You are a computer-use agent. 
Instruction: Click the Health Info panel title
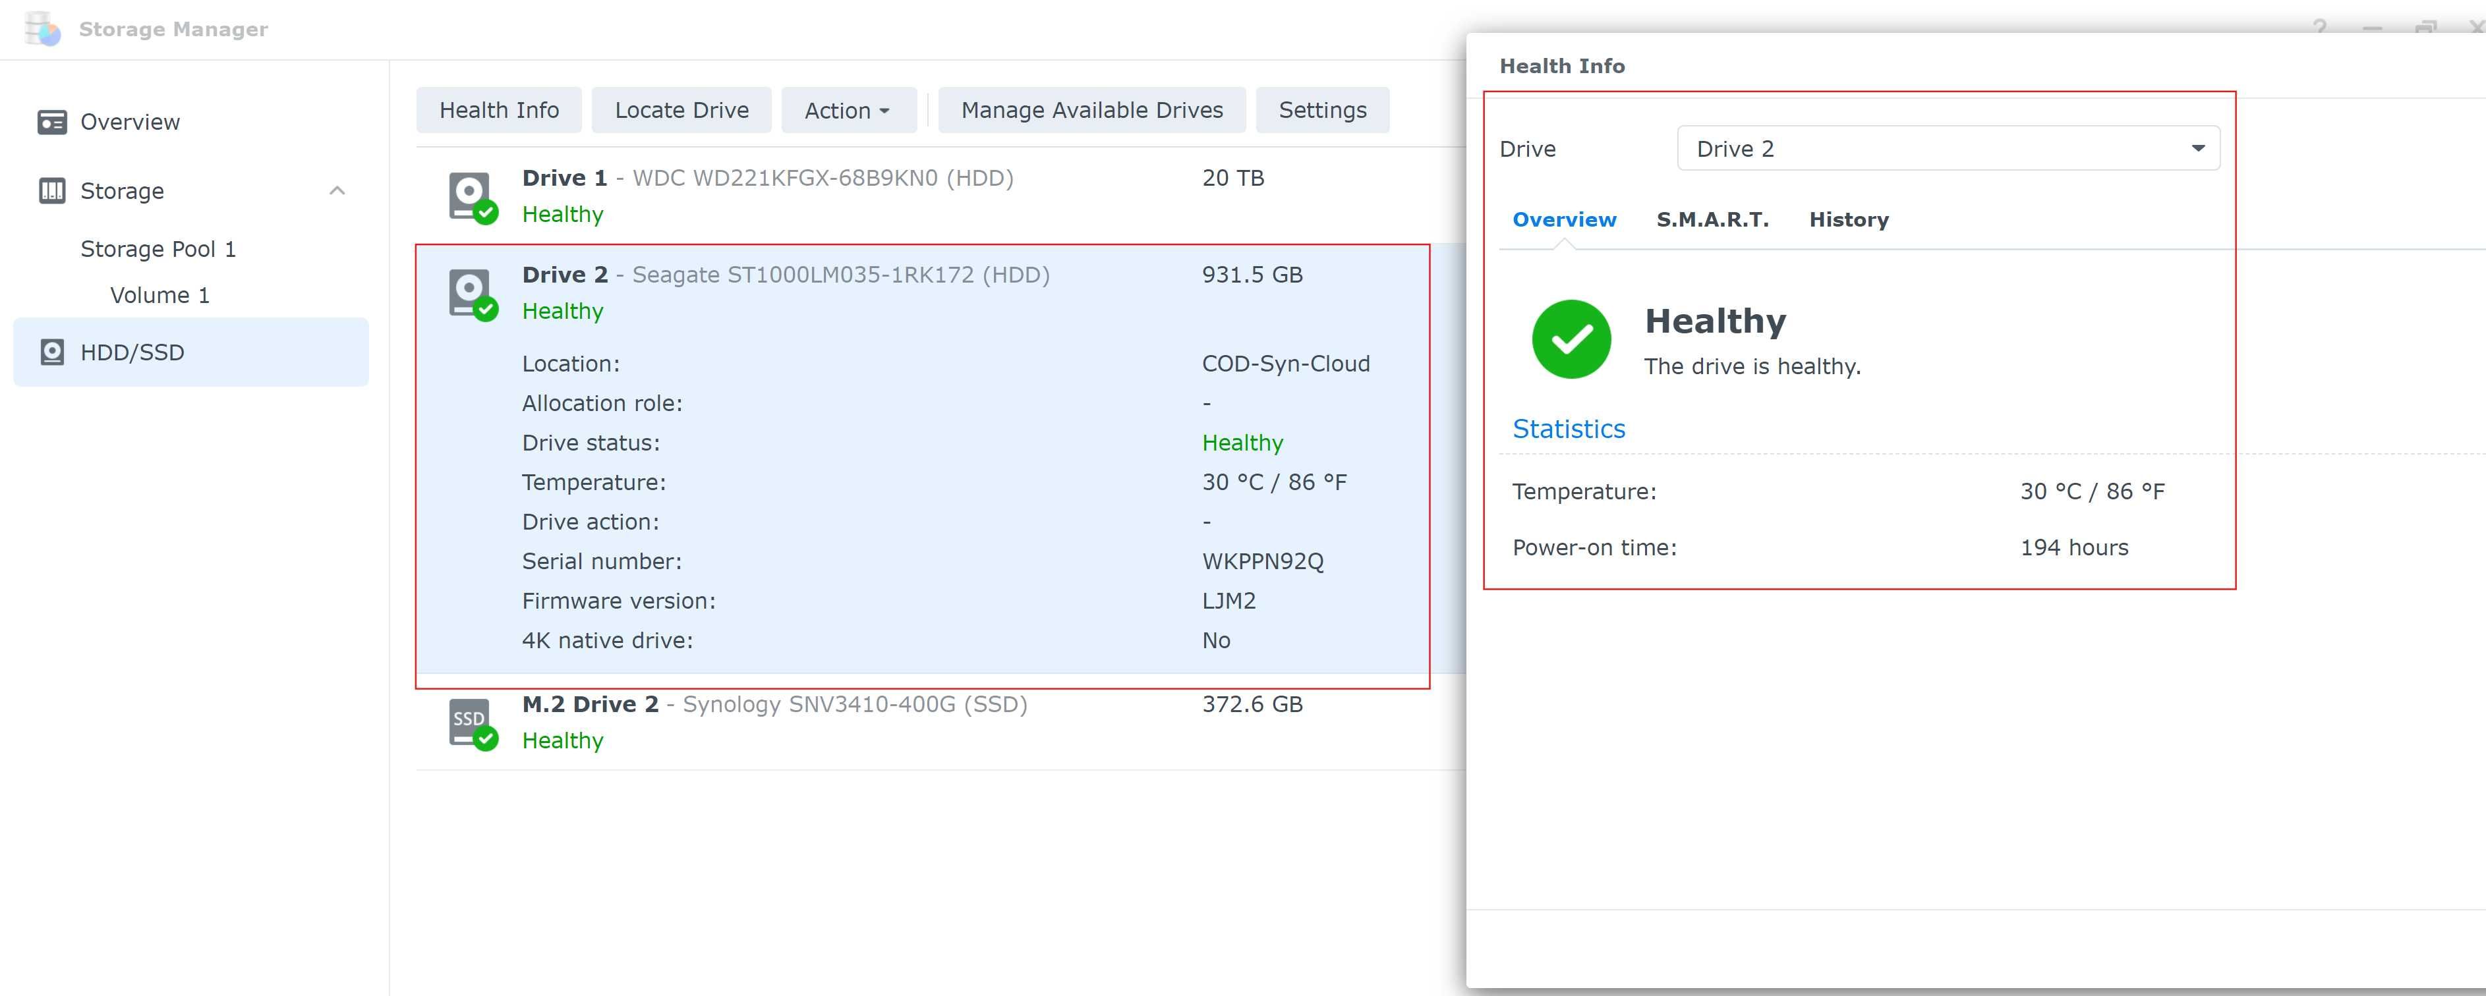pyautogui.click(x=1561, y=66)
